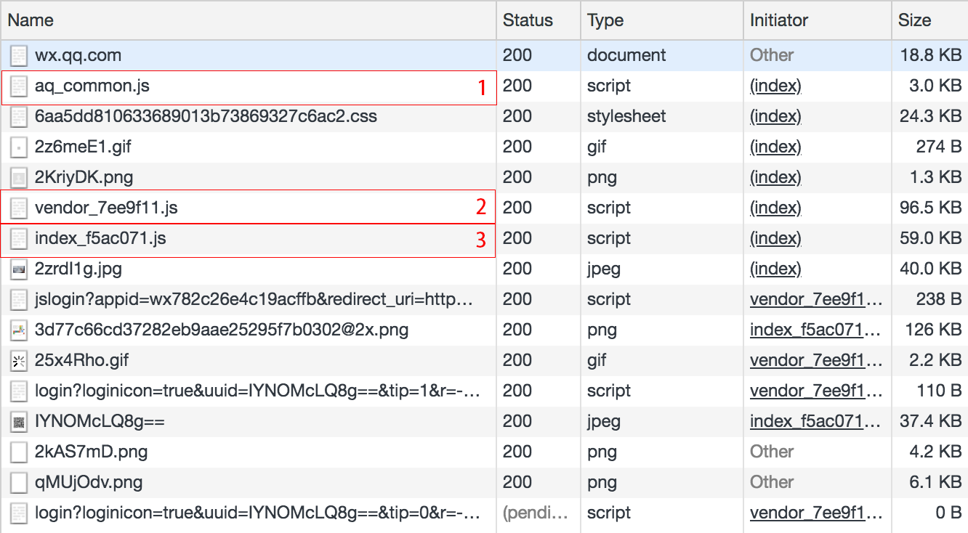Screen dimensions: 968x533
Task: Click the image icon beside the 3d77c66cd @2x.png request
Action: point(19,330)
